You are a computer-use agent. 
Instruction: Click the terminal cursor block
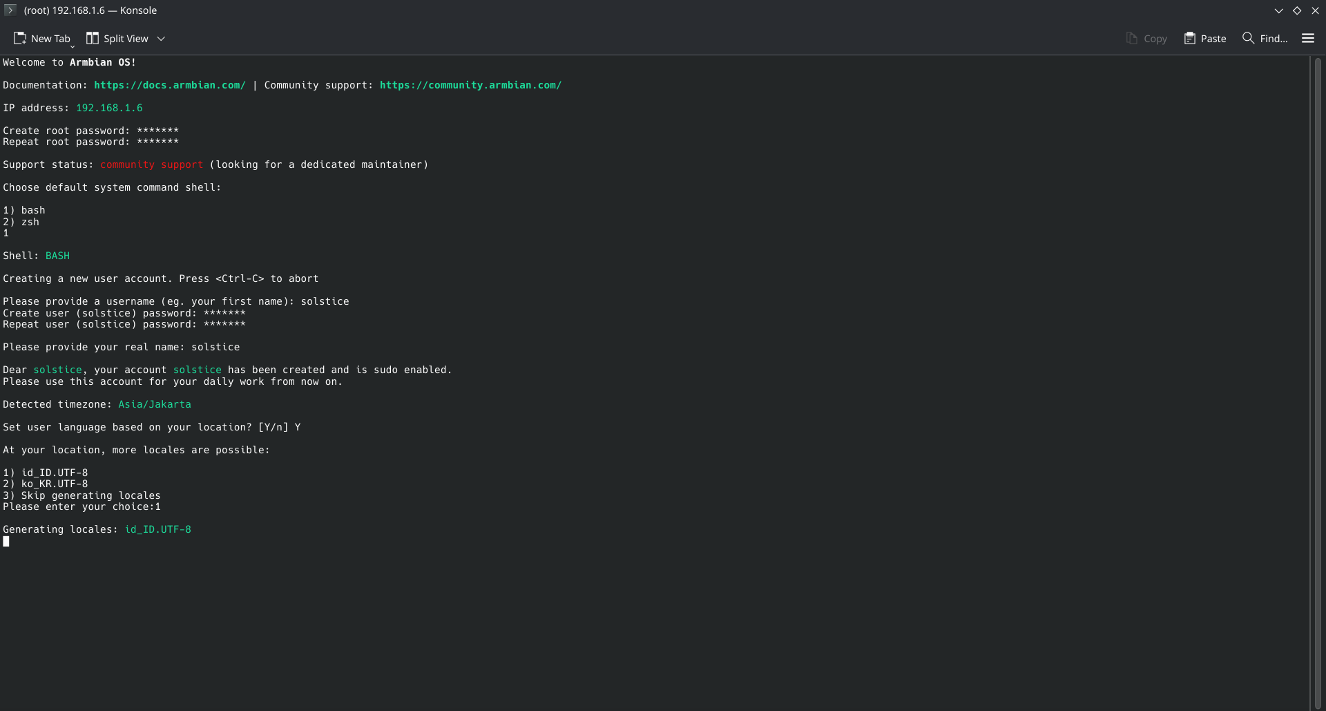(6, 542)
